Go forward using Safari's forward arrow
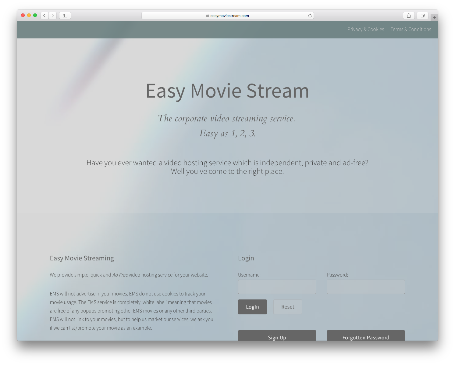This screenshot has width=455, height=365. [53, 16]
